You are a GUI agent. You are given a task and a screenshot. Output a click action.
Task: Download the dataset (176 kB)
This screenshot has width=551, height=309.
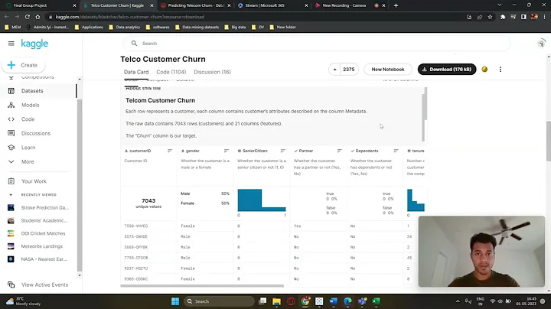pyautogui.click(x=447, y=70)
